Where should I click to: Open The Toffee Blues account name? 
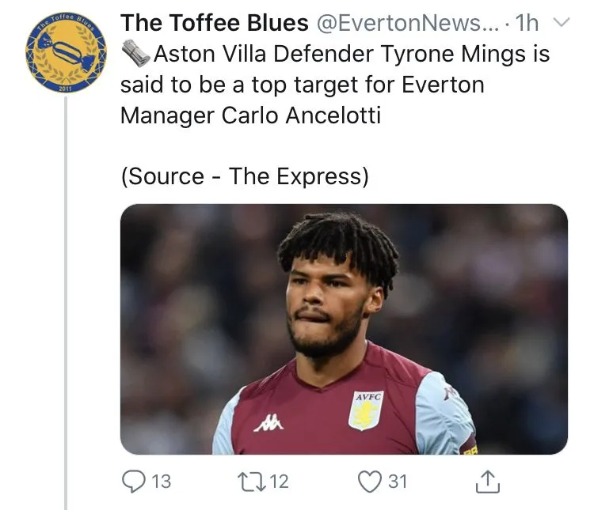[214, 24]
